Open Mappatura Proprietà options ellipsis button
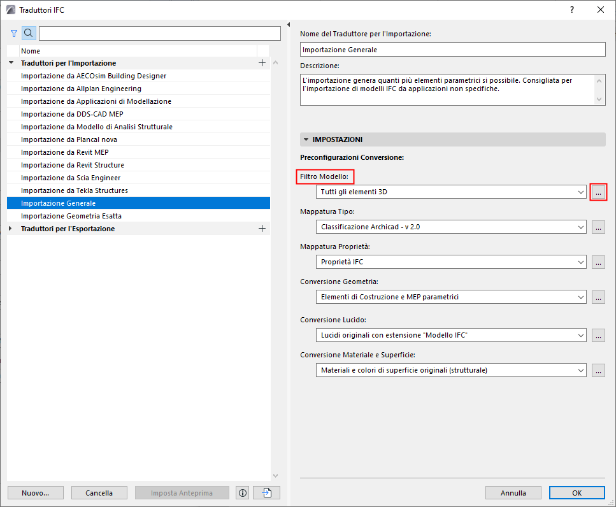 click(598, 262)
